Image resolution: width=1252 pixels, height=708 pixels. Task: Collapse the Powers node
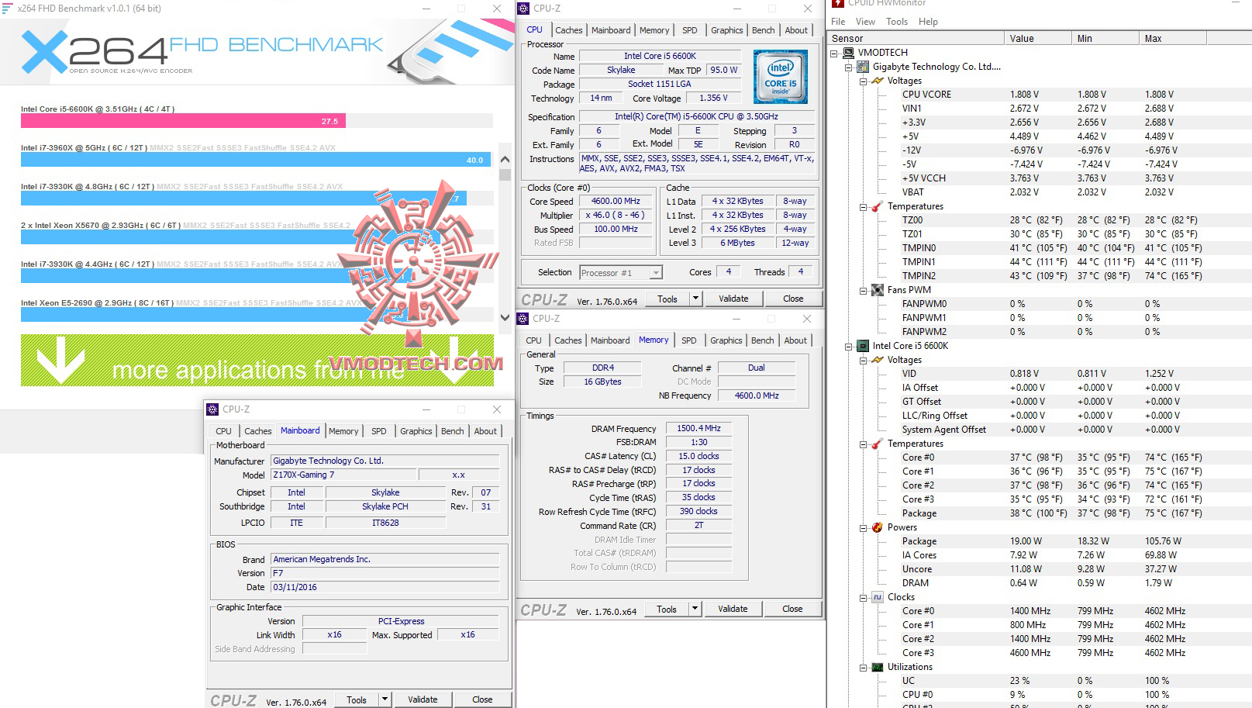click(863, 528)
